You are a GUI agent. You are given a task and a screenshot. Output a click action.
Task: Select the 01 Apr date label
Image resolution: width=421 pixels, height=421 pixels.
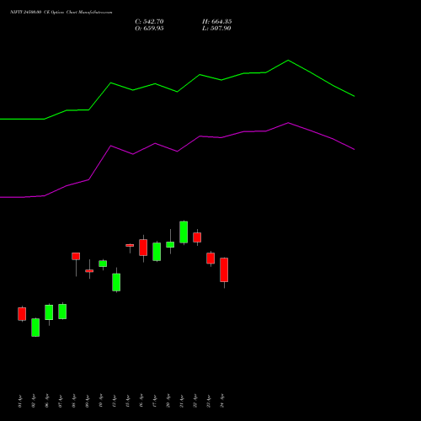pyautogui.click(x=19, y=401)
